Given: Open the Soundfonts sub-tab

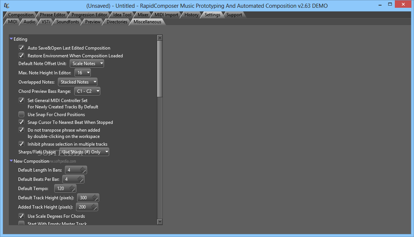Looking at the screenshot, I should tap(68, 22).
